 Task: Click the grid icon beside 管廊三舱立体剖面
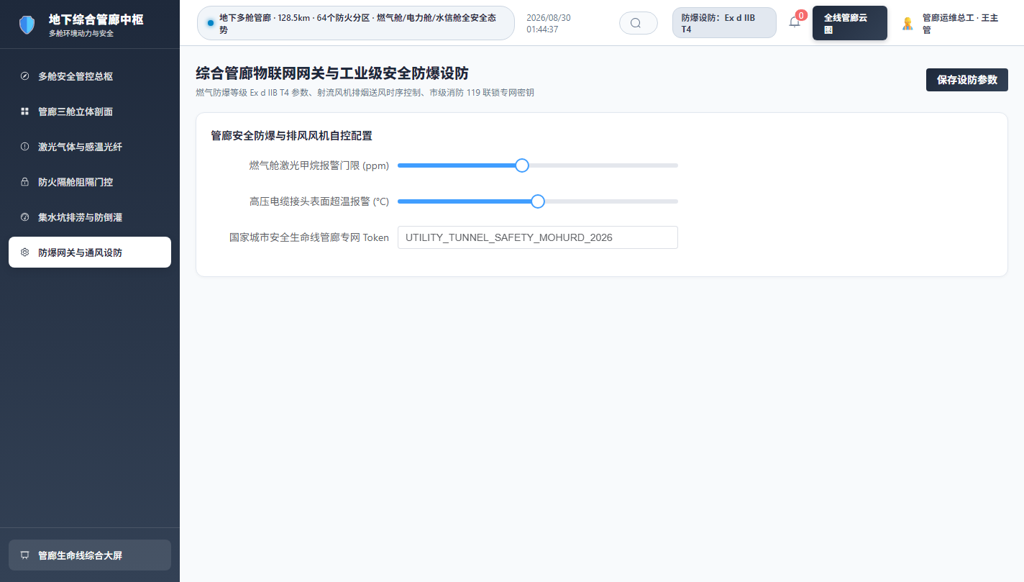tap(24, 112)
